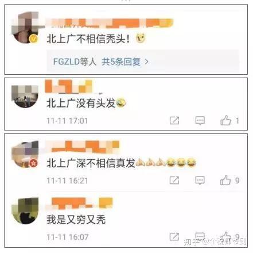Open FGZLD user profile link
The image size is (253, 253).
(66, 62)
